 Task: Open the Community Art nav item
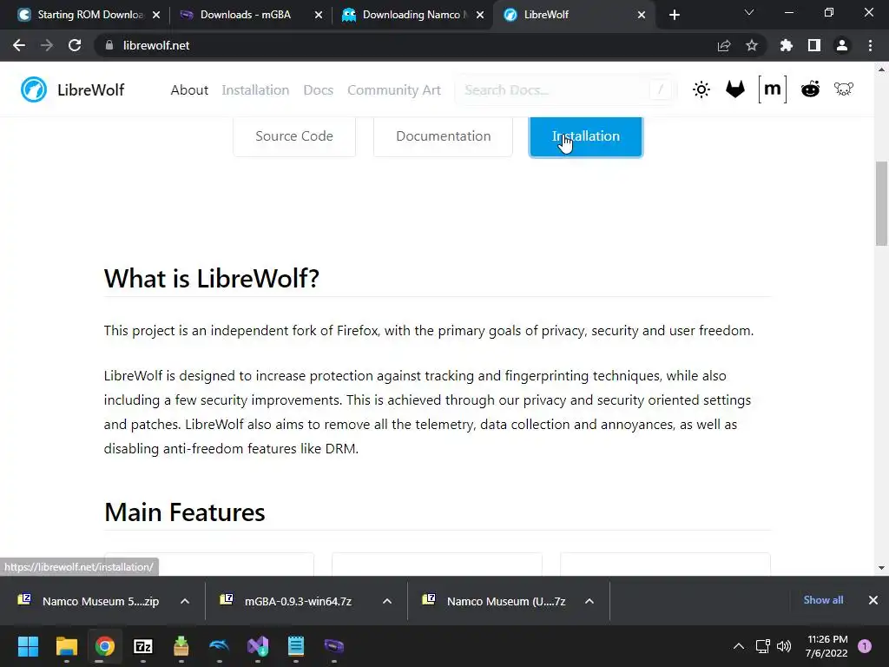coord(394,89)
